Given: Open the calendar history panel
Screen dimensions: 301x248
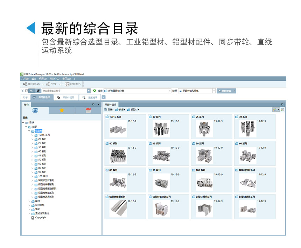Looking at the screenshot, I should (x=88, y=111).
